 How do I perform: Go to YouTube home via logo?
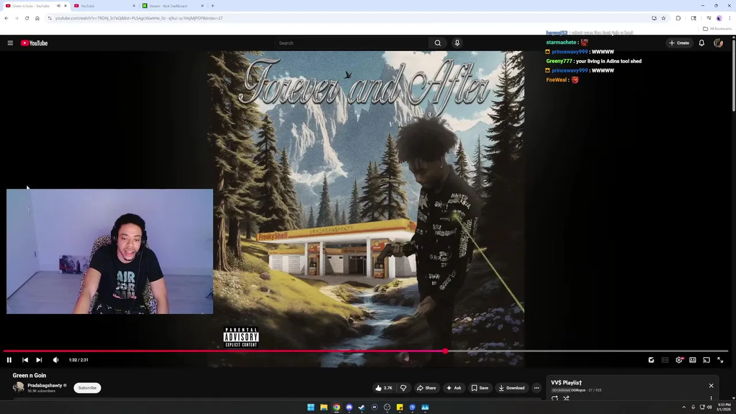tap(34, 43)
